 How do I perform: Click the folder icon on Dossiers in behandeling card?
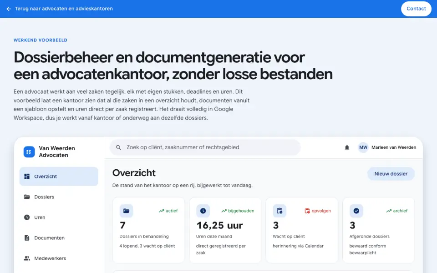[x=126, y=211]
